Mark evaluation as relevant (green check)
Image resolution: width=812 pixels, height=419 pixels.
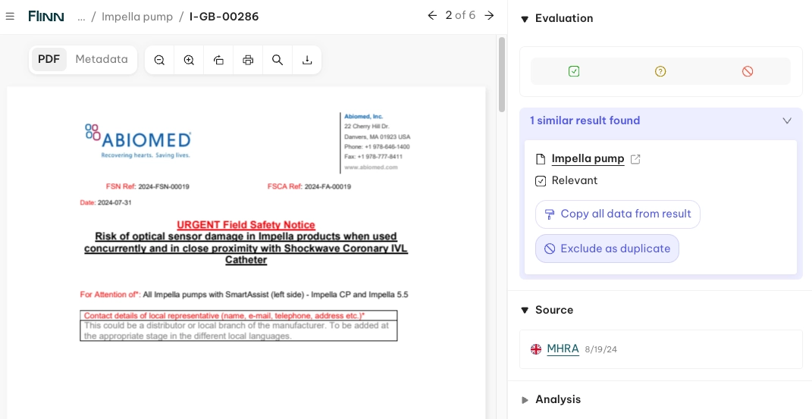click(574, 71)
